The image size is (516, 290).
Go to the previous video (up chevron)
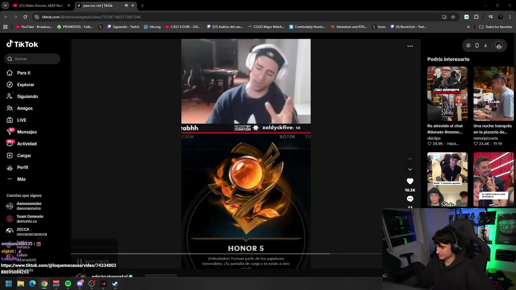(410, 159)
